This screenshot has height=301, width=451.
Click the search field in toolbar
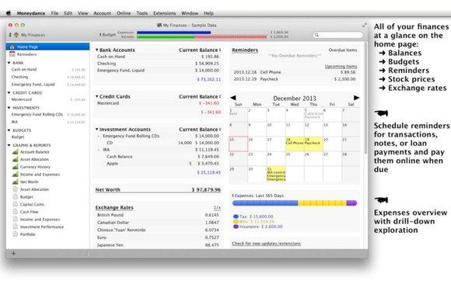coord(338,35)
